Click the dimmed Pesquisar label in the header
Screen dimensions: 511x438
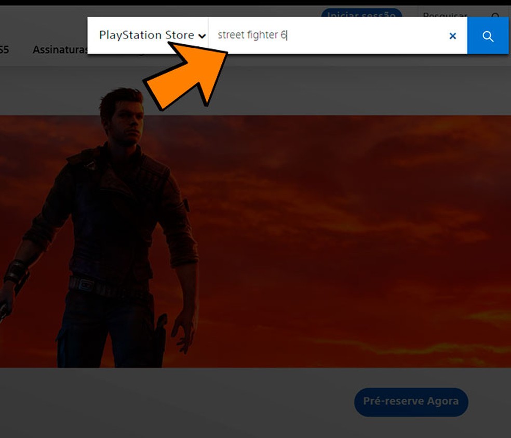(445, 16)
